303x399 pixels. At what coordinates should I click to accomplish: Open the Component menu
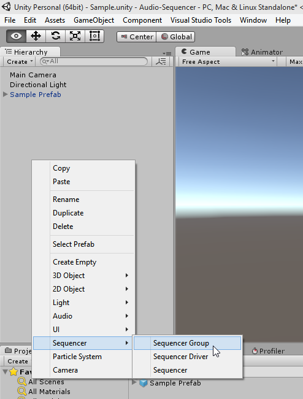tap(142, 20)
